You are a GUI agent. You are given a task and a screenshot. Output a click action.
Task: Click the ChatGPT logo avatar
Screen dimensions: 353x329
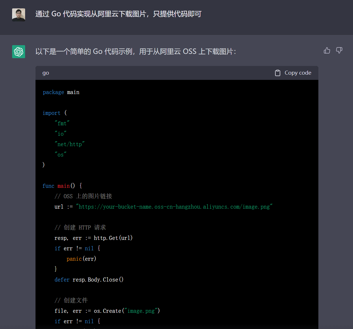coord(18,52)
